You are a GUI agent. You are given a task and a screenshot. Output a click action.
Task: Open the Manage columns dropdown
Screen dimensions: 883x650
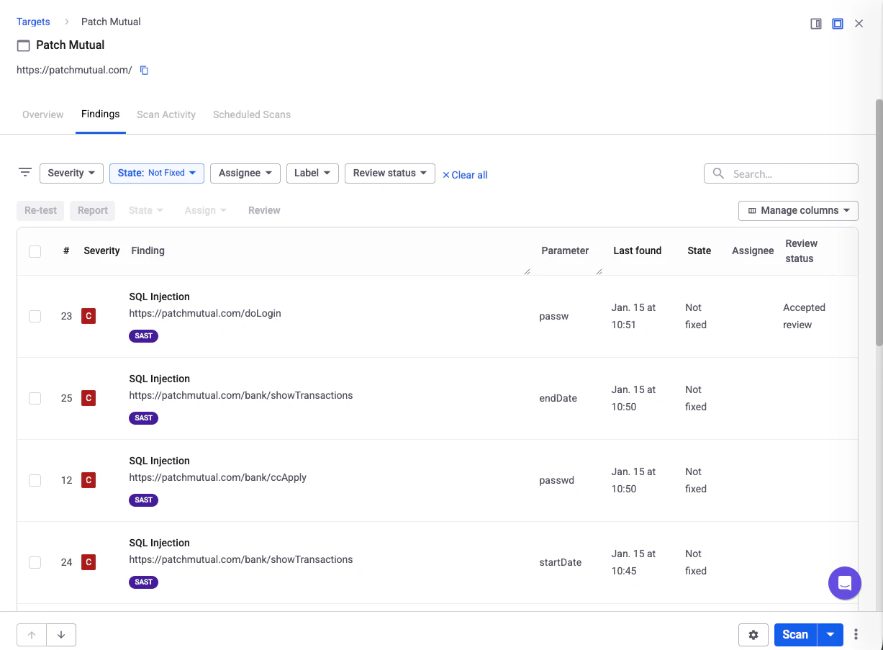click(798, 210)
